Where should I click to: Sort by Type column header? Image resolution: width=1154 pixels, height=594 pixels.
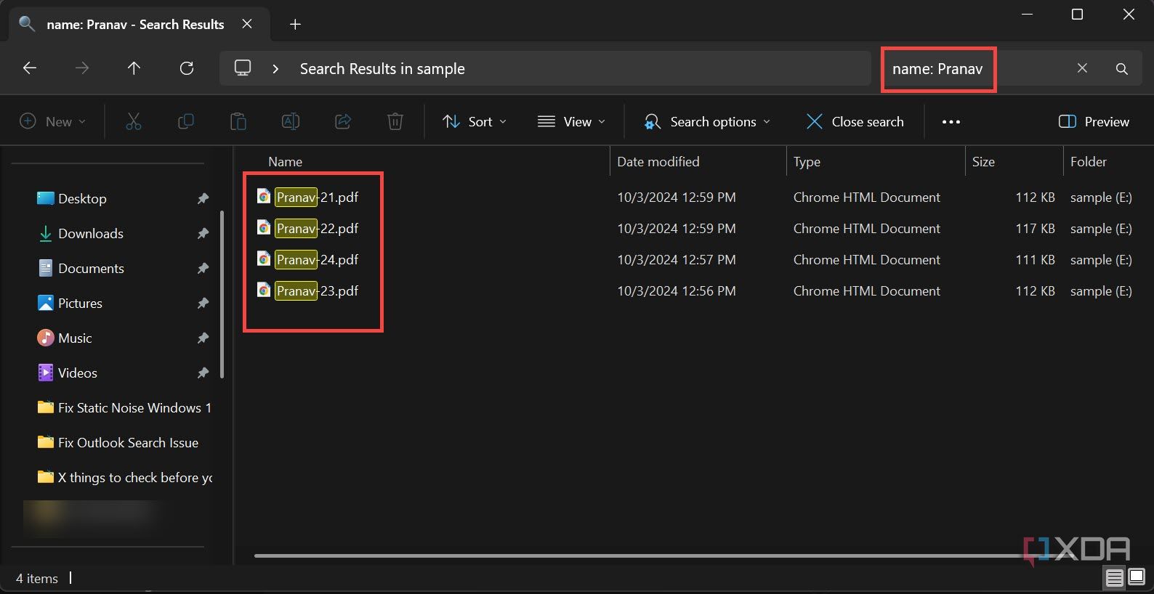coord(807,162)
